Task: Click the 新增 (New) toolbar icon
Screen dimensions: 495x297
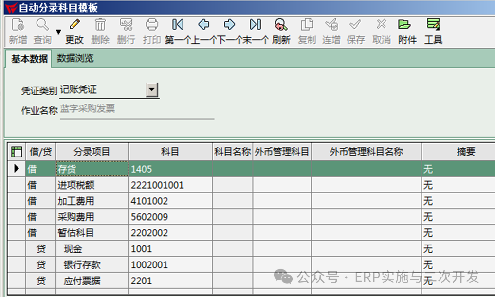Action: pos(18,25)
